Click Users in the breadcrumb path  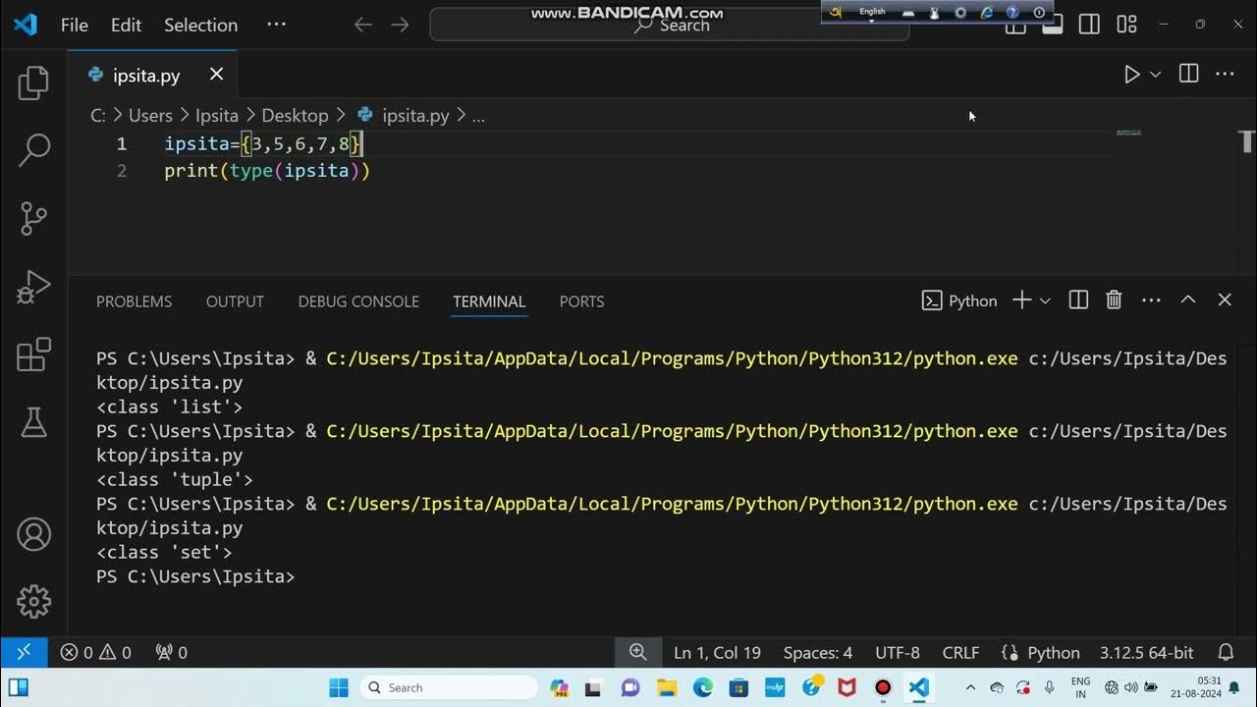[150, 115]
